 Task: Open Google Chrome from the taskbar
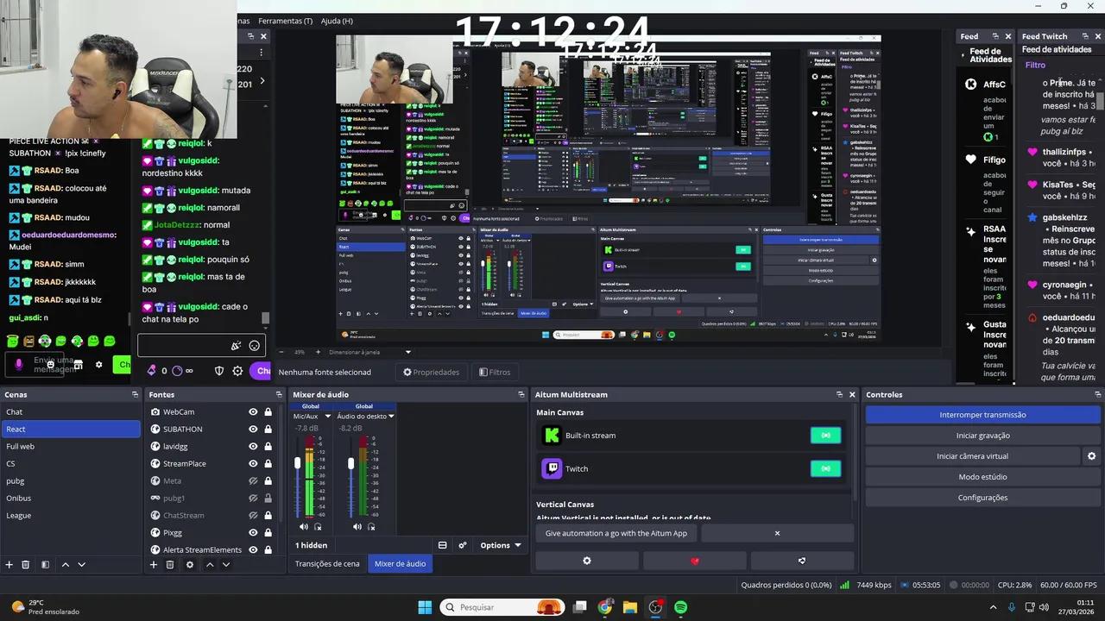coord(605,607)
